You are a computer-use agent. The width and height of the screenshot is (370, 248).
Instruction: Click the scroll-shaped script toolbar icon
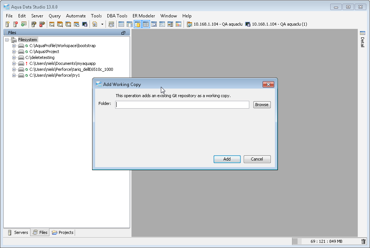coord(111,24)
